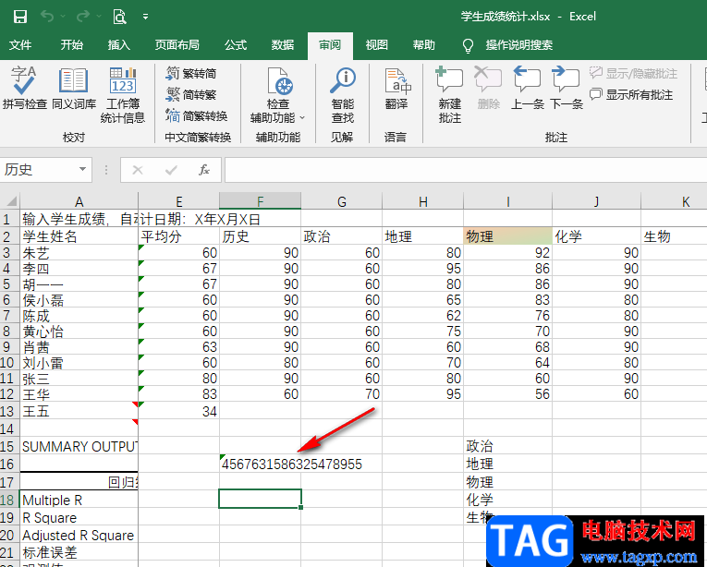
Task: Launch the 翻译 translate tool
Action: click(x=396, y=89)
